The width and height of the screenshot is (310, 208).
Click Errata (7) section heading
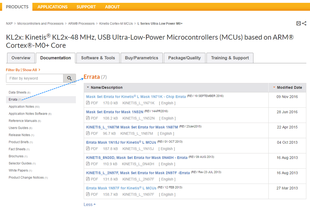coord(95,77)
